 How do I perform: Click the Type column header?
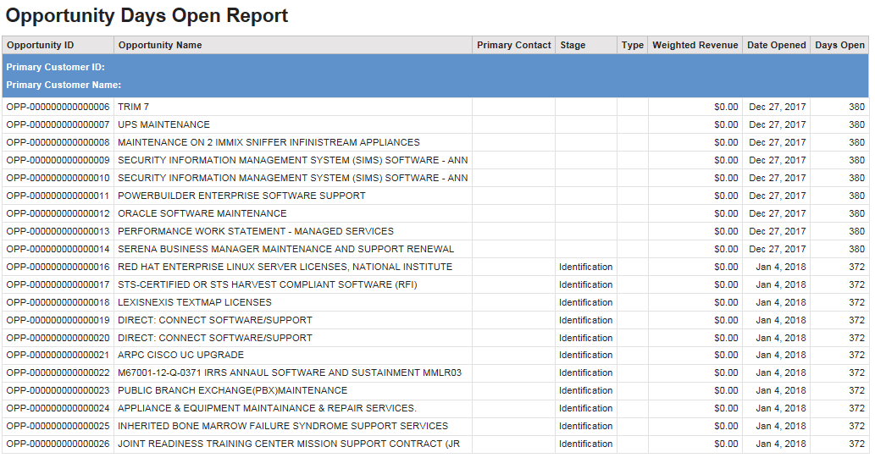click(632, 45)
